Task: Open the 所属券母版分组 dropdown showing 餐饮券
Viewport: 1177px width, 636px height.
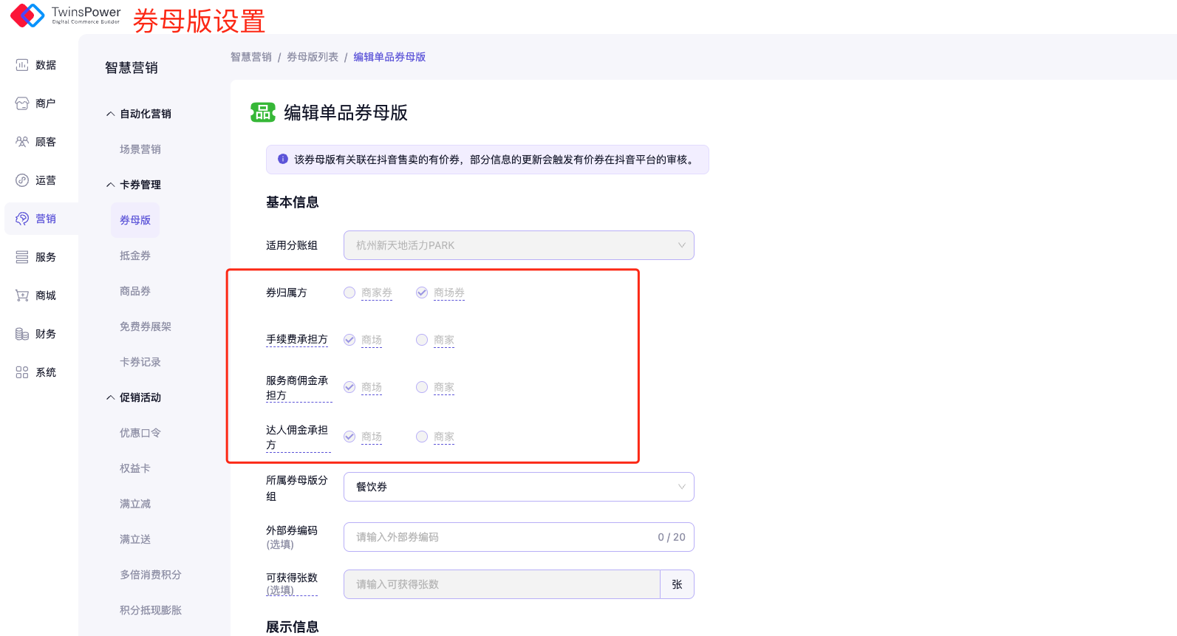Action: 518,487
